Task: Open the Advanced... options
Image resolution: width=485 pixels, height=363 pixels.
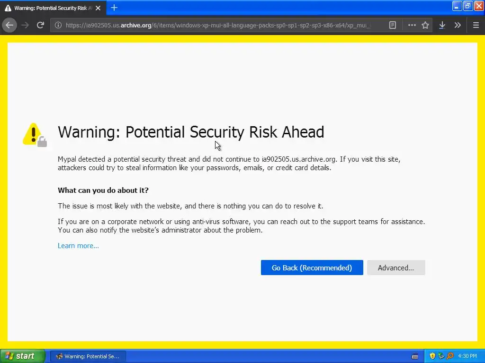Action: click(396, 268)
